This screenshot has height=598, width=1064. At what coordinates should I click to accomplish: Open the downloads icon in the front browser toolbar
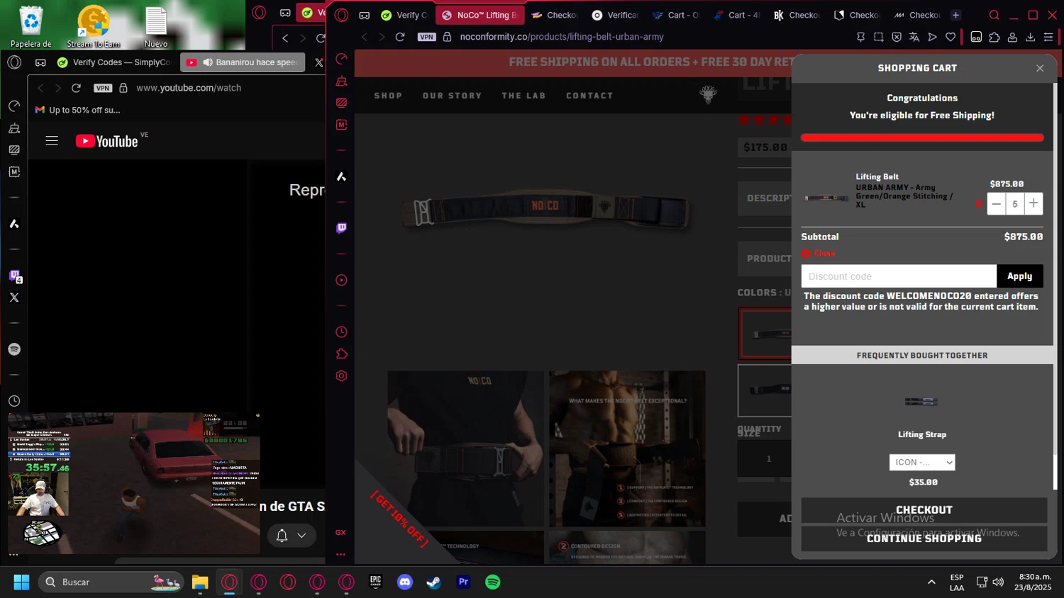[x=1031, y=37]
